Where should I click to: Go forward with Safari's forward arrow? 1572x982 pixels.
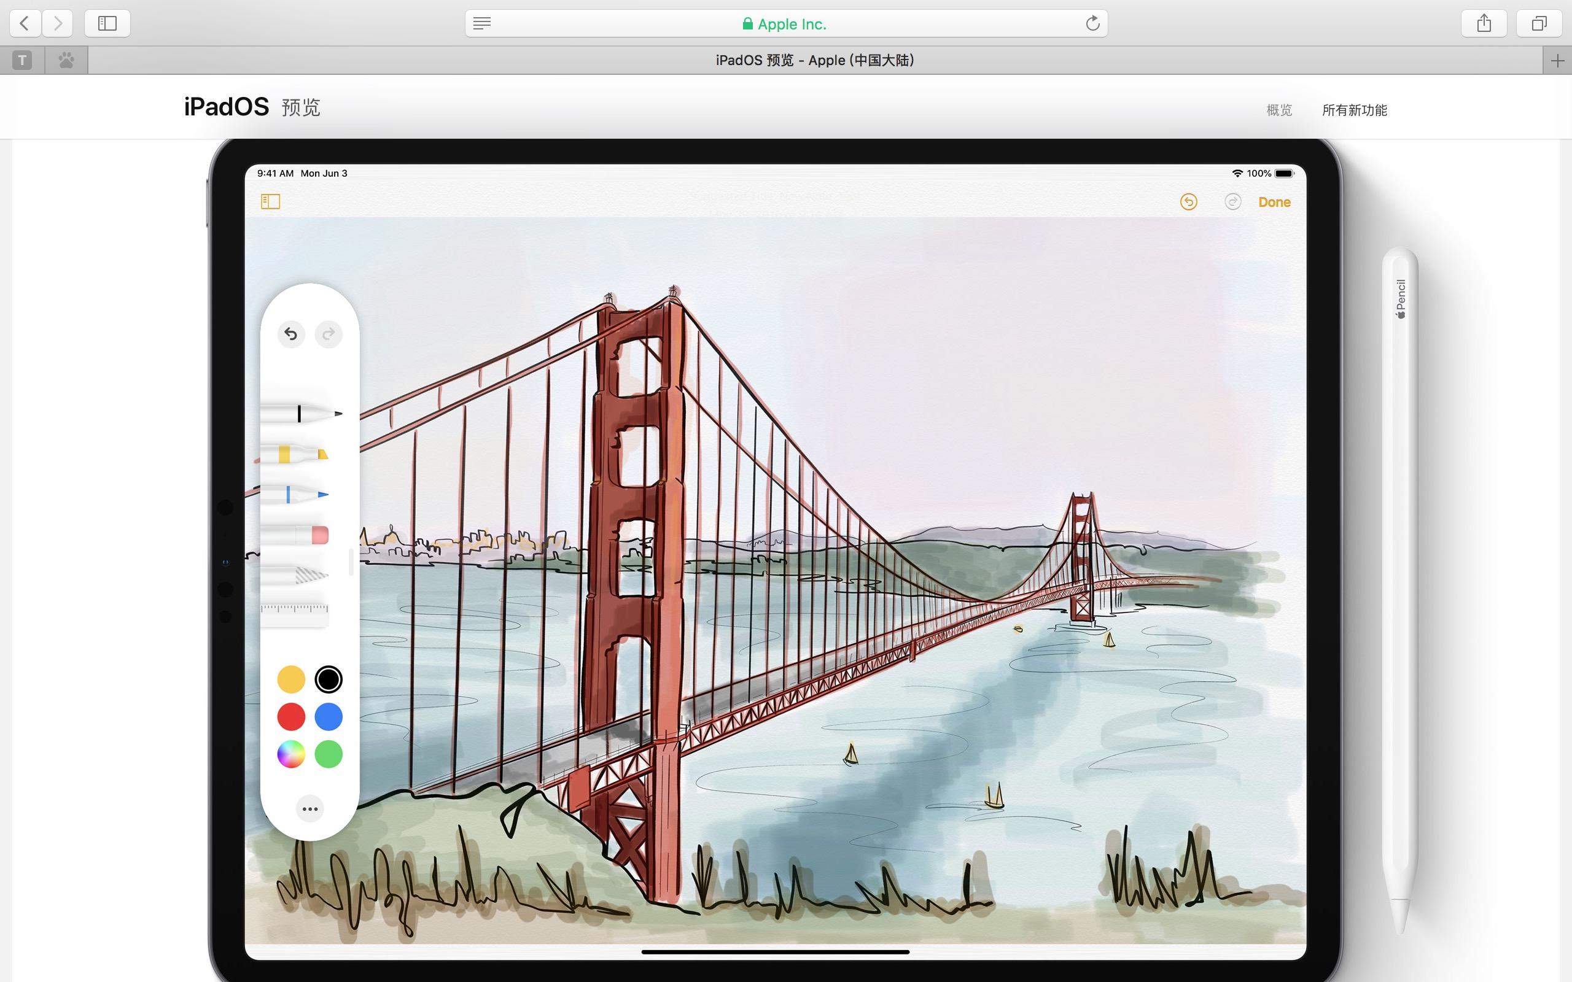pos(58,23)
